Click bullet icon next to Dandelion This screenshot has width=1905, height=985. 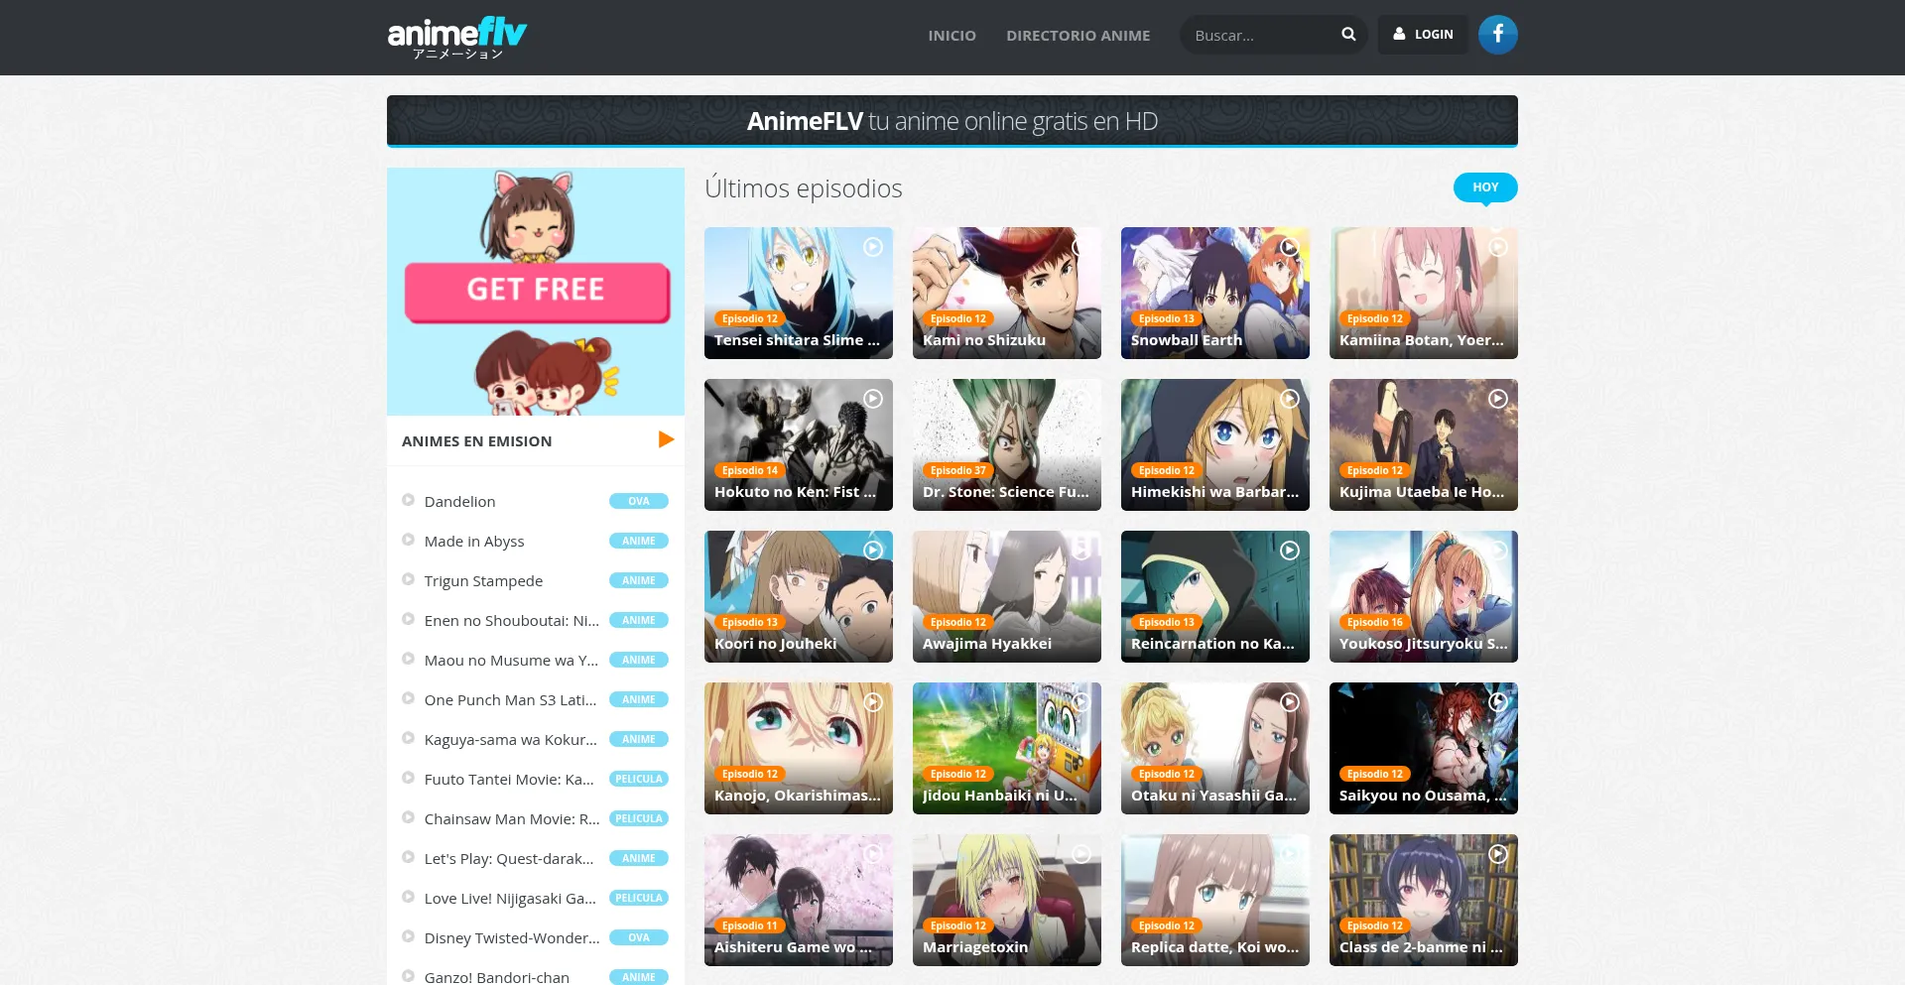(408, 500)
